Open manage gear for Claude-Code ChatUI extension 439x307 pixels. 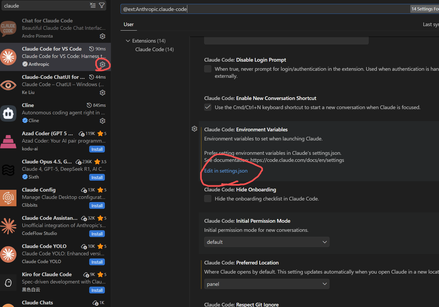point(103,93)
